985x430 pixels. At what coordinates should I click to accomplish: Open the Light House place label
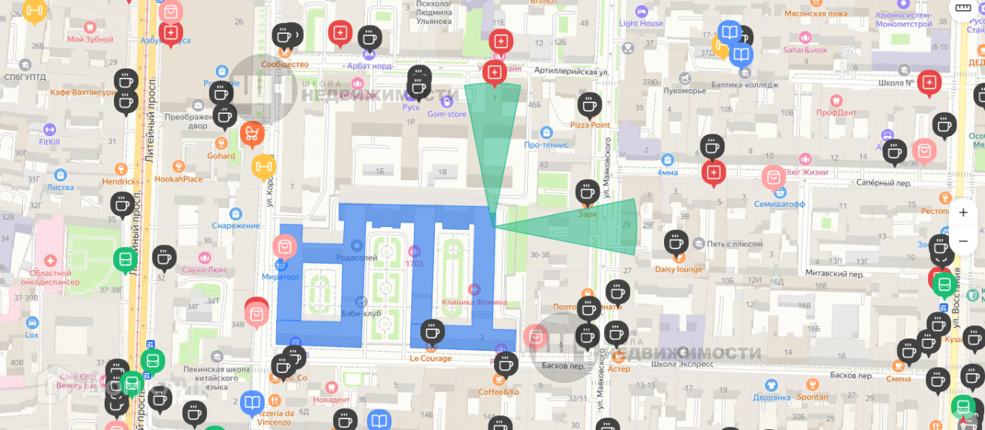(641, 23)
